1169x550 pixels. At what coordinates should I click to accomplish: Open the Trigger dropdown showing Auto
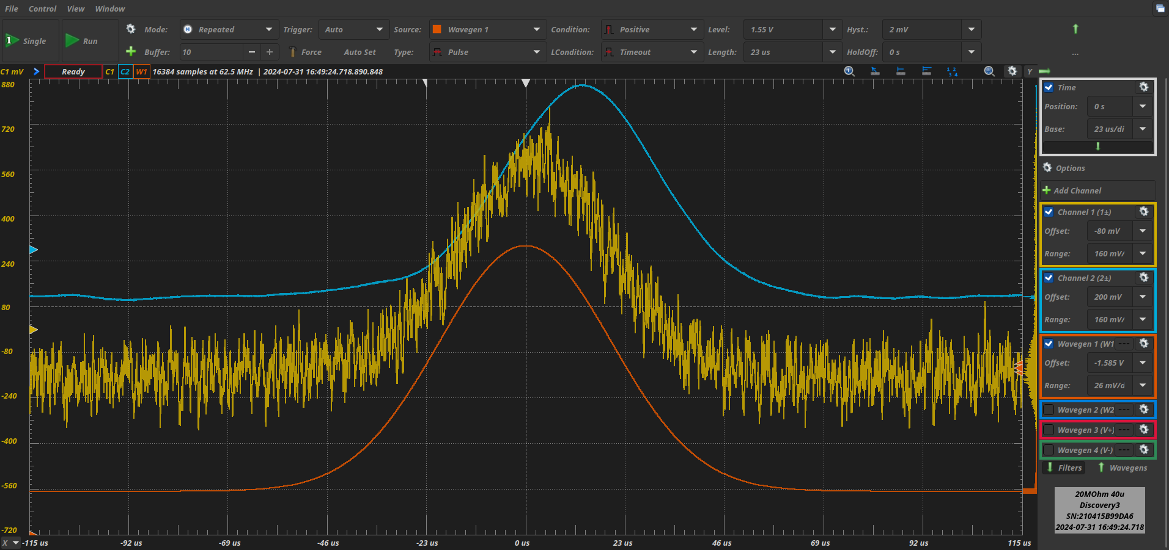[354, 29]
